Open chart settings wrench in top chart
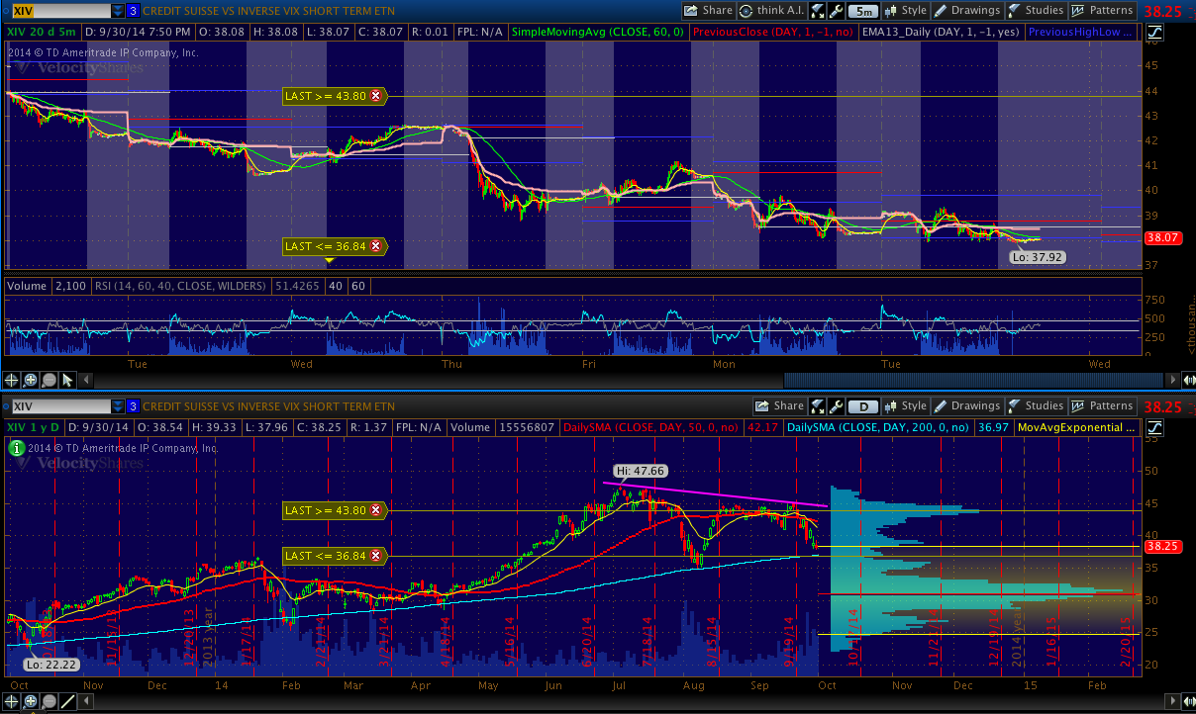 839,11
